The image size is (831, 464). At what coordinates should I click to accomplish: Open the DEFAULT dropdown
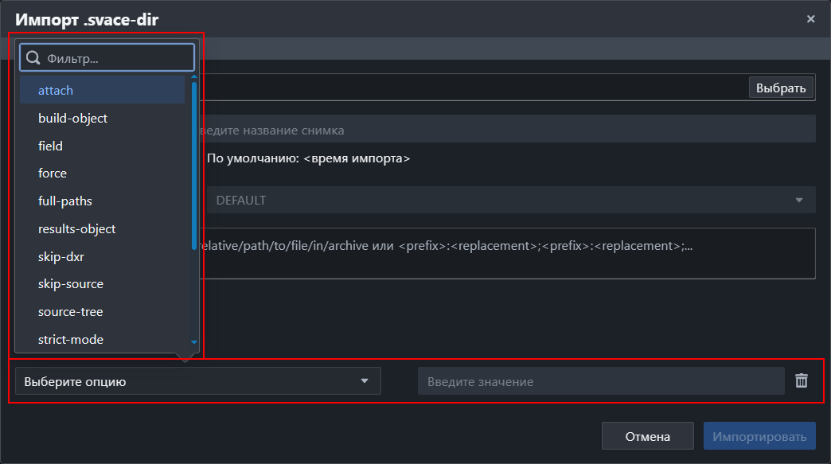(509, 201)
